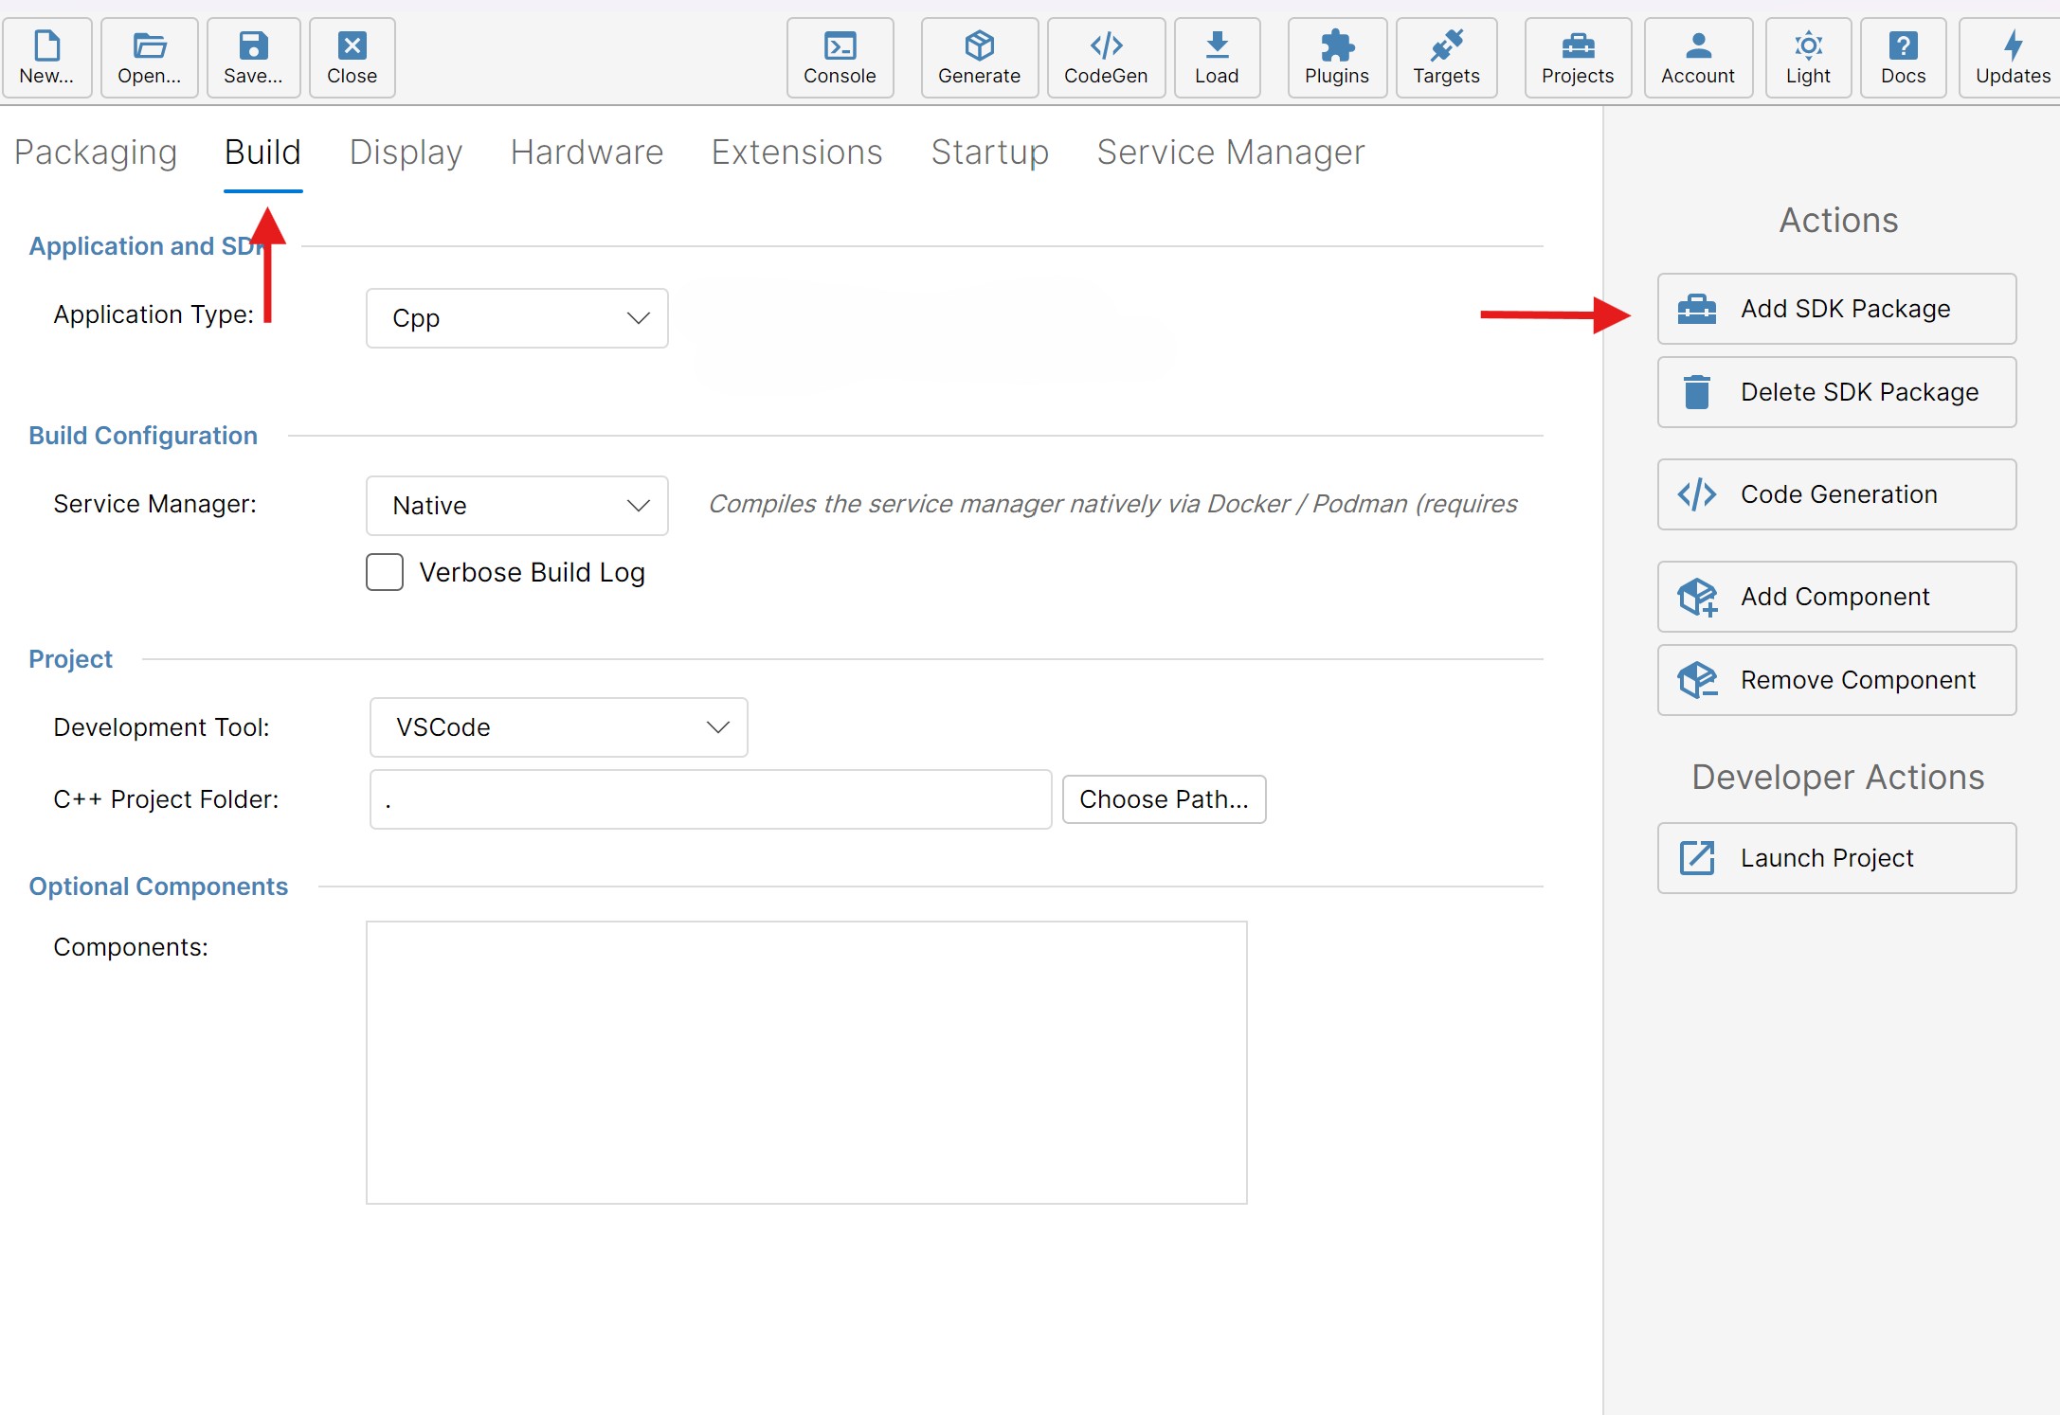This screenshot has width=2060, height=1415.
Task: Enable the Verbose Build Log checkbox
Action: (x=385, y=572)
